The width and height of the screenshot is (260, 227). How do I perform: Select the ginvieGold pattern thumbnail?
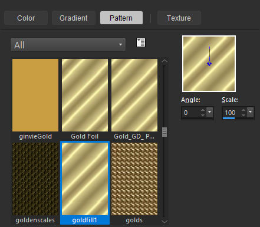(35, 95)
